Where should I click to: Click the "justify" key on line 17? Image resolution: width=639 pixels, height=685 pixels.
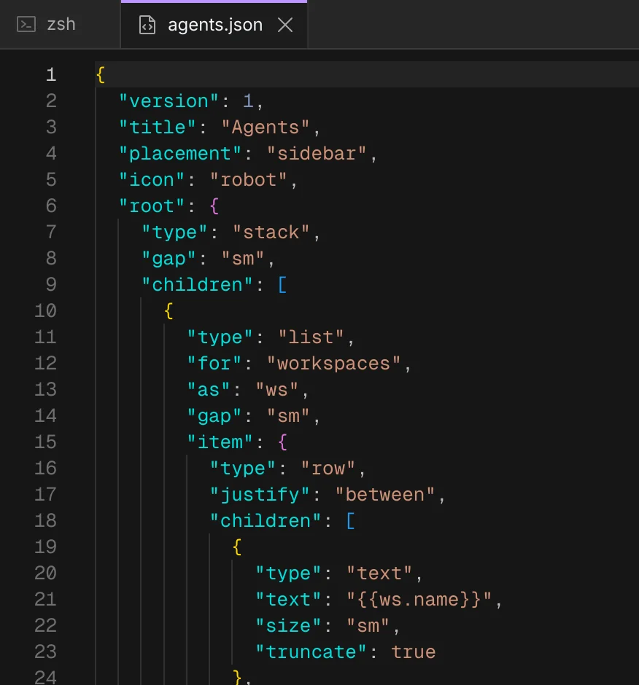tap(260, 495)
